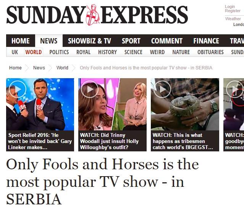The width and height of the screenshot is (244, 212).
Task: Play the Sport Relief Gary Lineker video
Action: click(x=18, y=89)
